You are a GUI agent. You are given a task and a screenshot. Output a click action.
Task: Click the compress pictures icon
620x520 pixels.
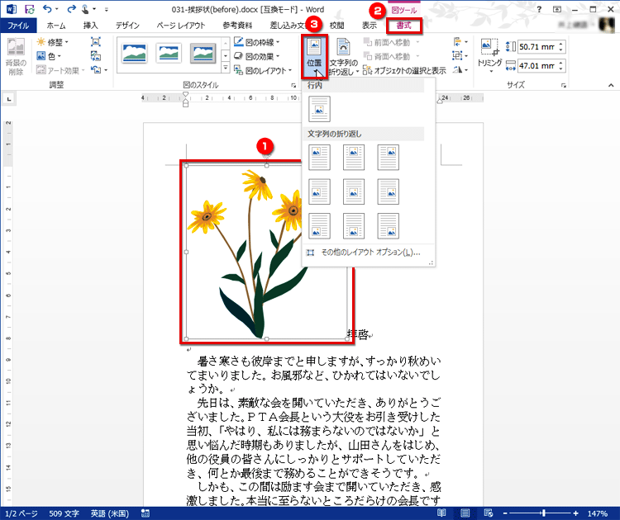96,42
